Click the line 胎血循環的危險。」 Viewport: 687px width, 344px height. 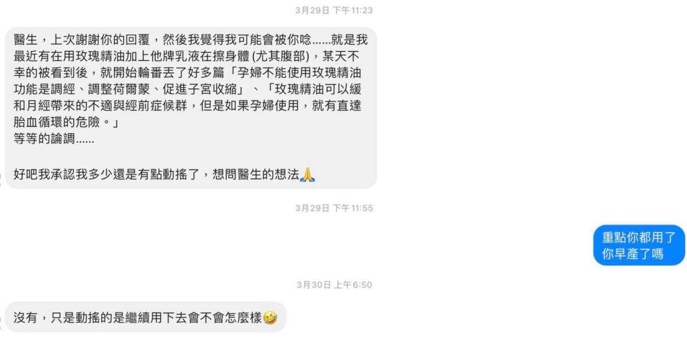66,123
